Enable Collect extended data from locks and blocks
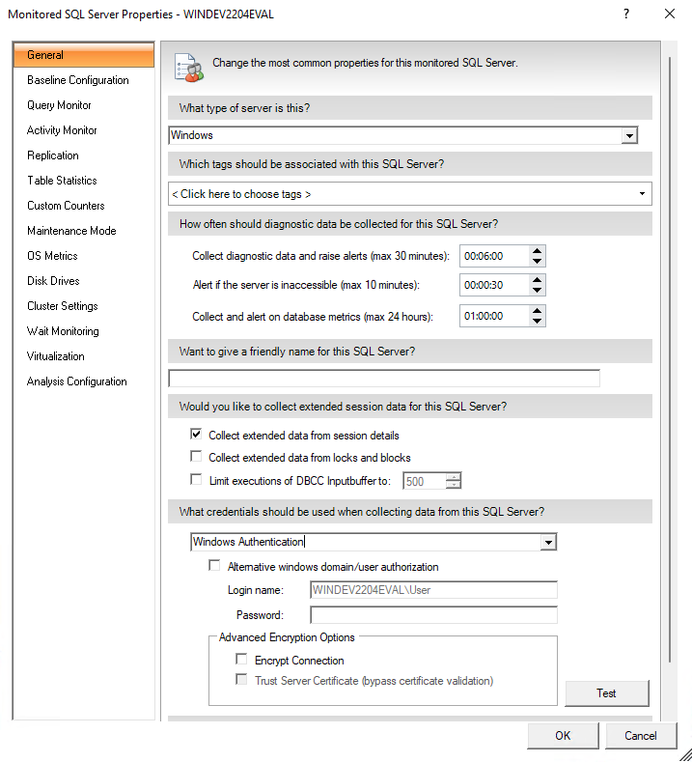The height and width of the screenshot is (762, 692). pos(197,458)
